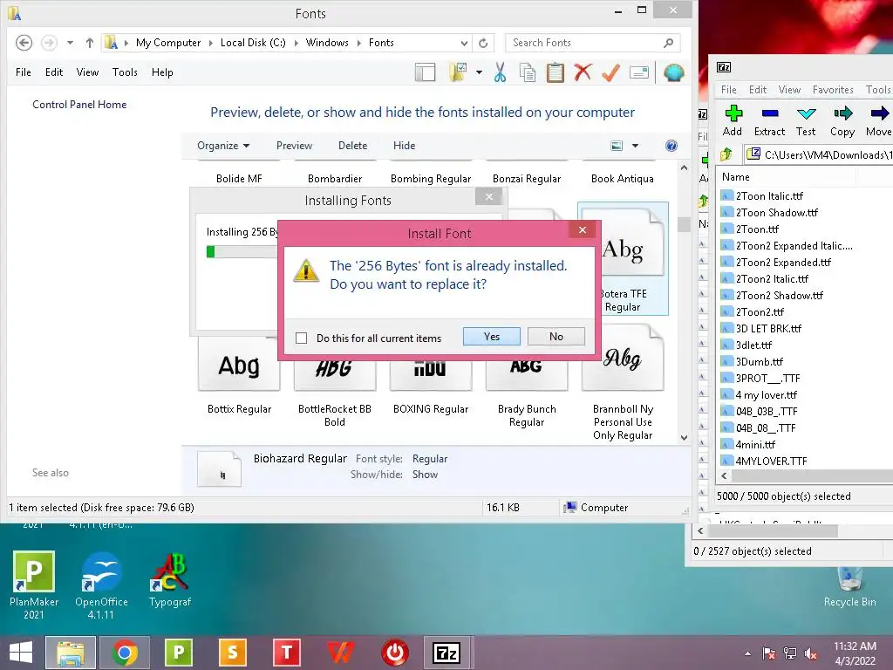Click the orange checkmark toolbar icon
The width and height of the screenshot is (893, 670).
(610, 72)
